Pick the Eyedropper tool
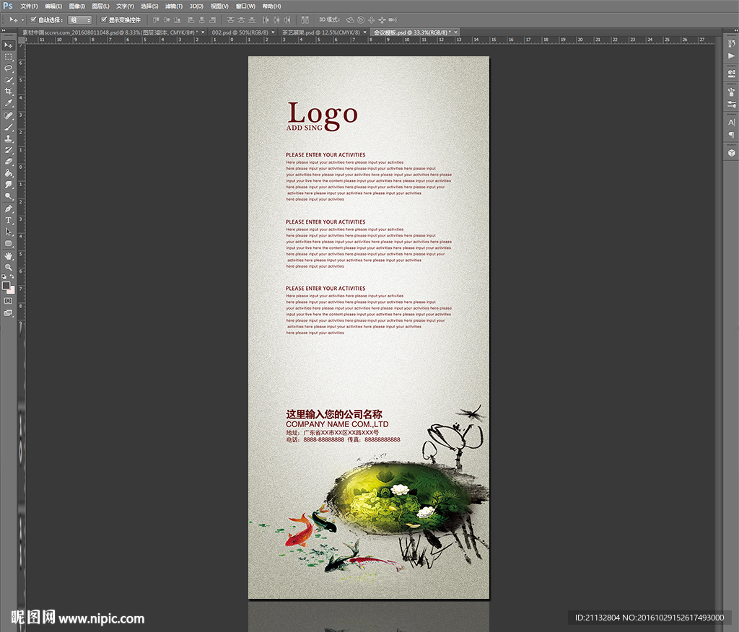Viewport: 739px width, 632px height. tap(9, 103)
